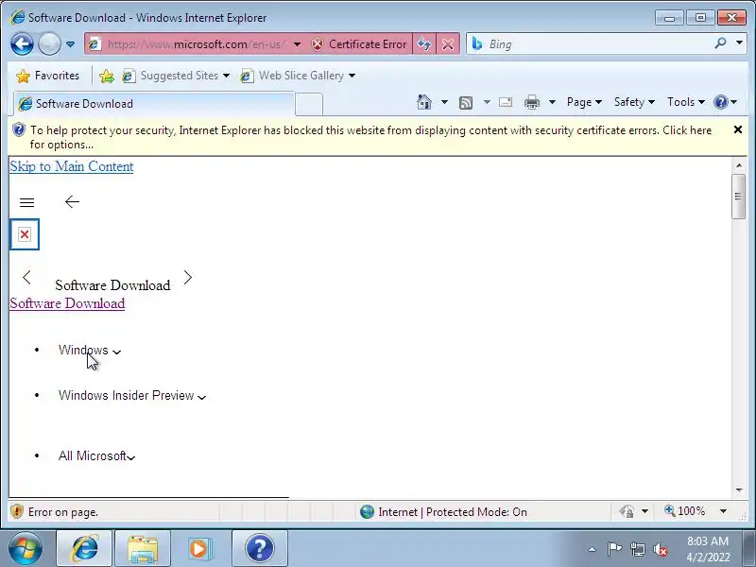Viewport: 756px width, 567px height.
Task: Click the search magnifier icon
Action: [x=720, y=43]
